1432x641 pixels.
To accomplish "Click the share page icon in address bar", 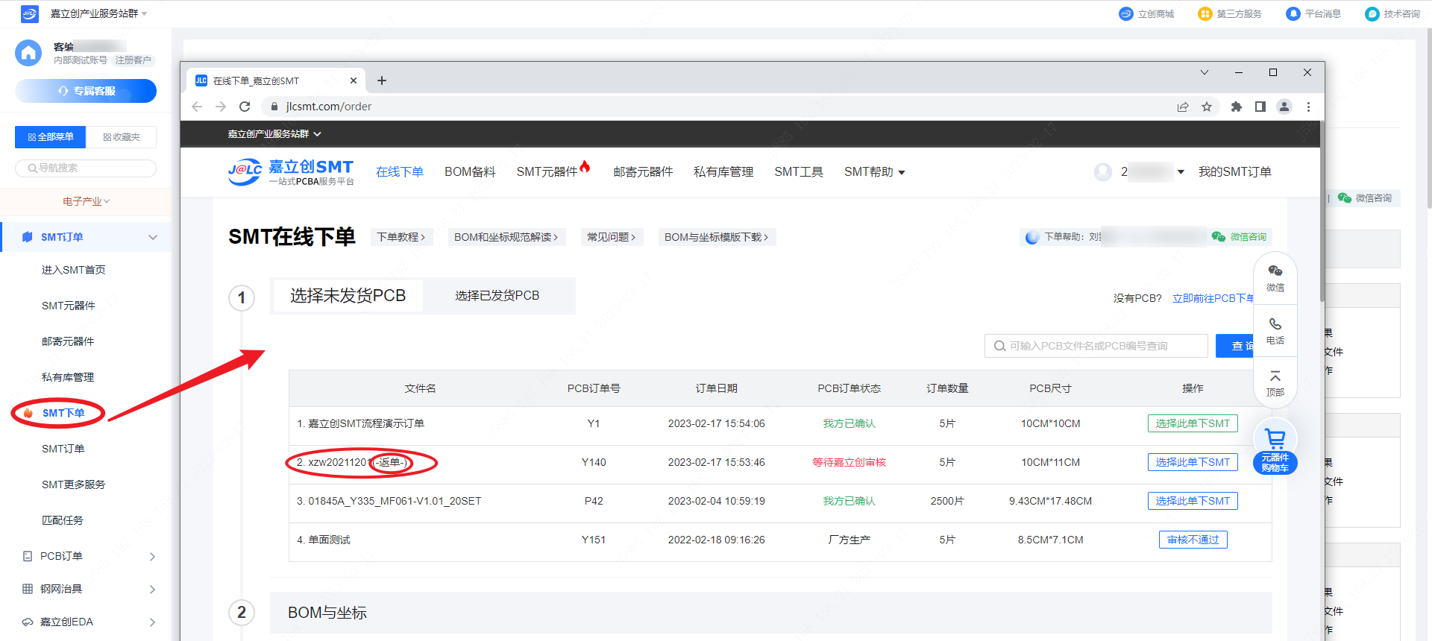I will coord(1183,107).
